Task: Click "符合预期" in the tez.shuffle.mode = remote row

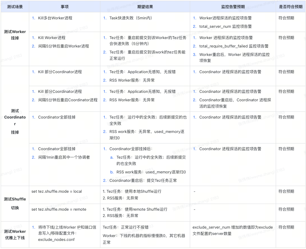Action: point(286,209)
